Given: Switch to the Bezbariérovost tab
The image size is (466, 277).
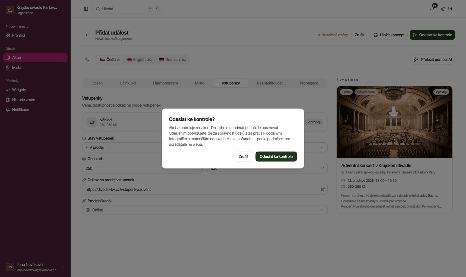Looking at the screenshot, I should [x=270, y=83].
